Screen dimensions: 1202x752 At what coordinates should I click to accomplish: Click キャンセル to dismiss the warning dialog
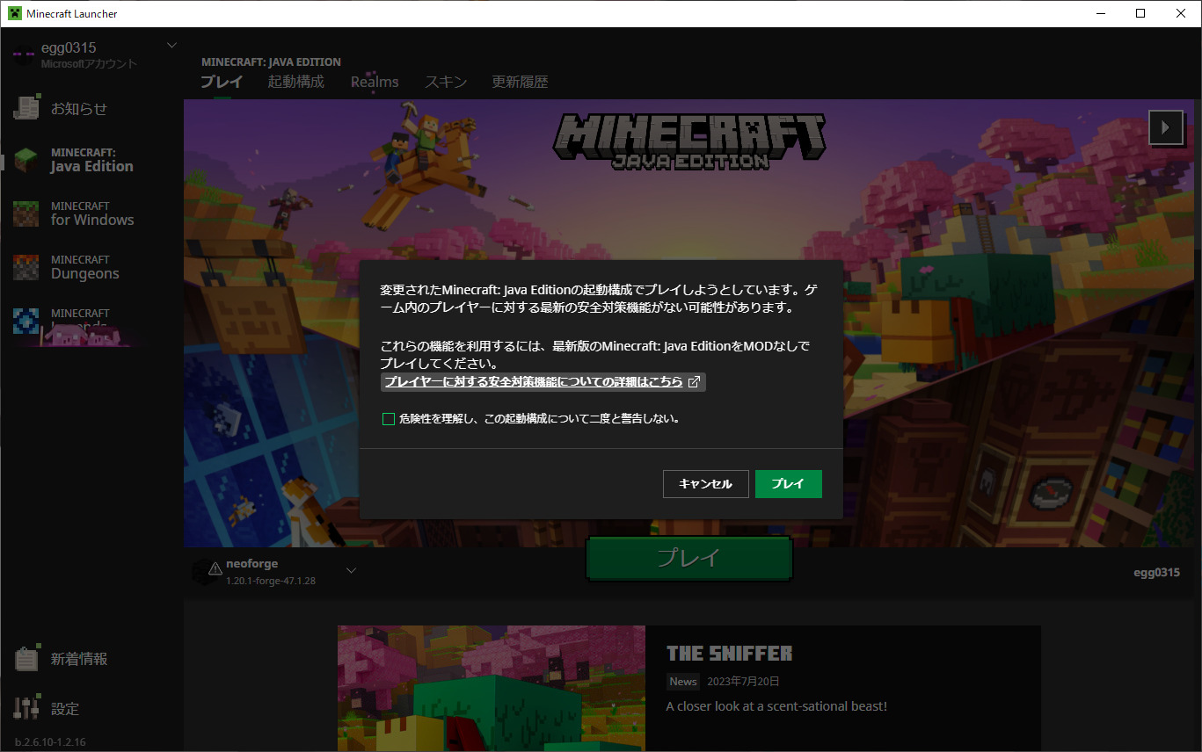(705, 483)
